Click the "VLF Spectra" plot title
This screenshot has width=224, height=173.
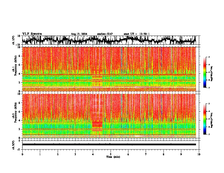pyautogui.click(x=32, y=34)
